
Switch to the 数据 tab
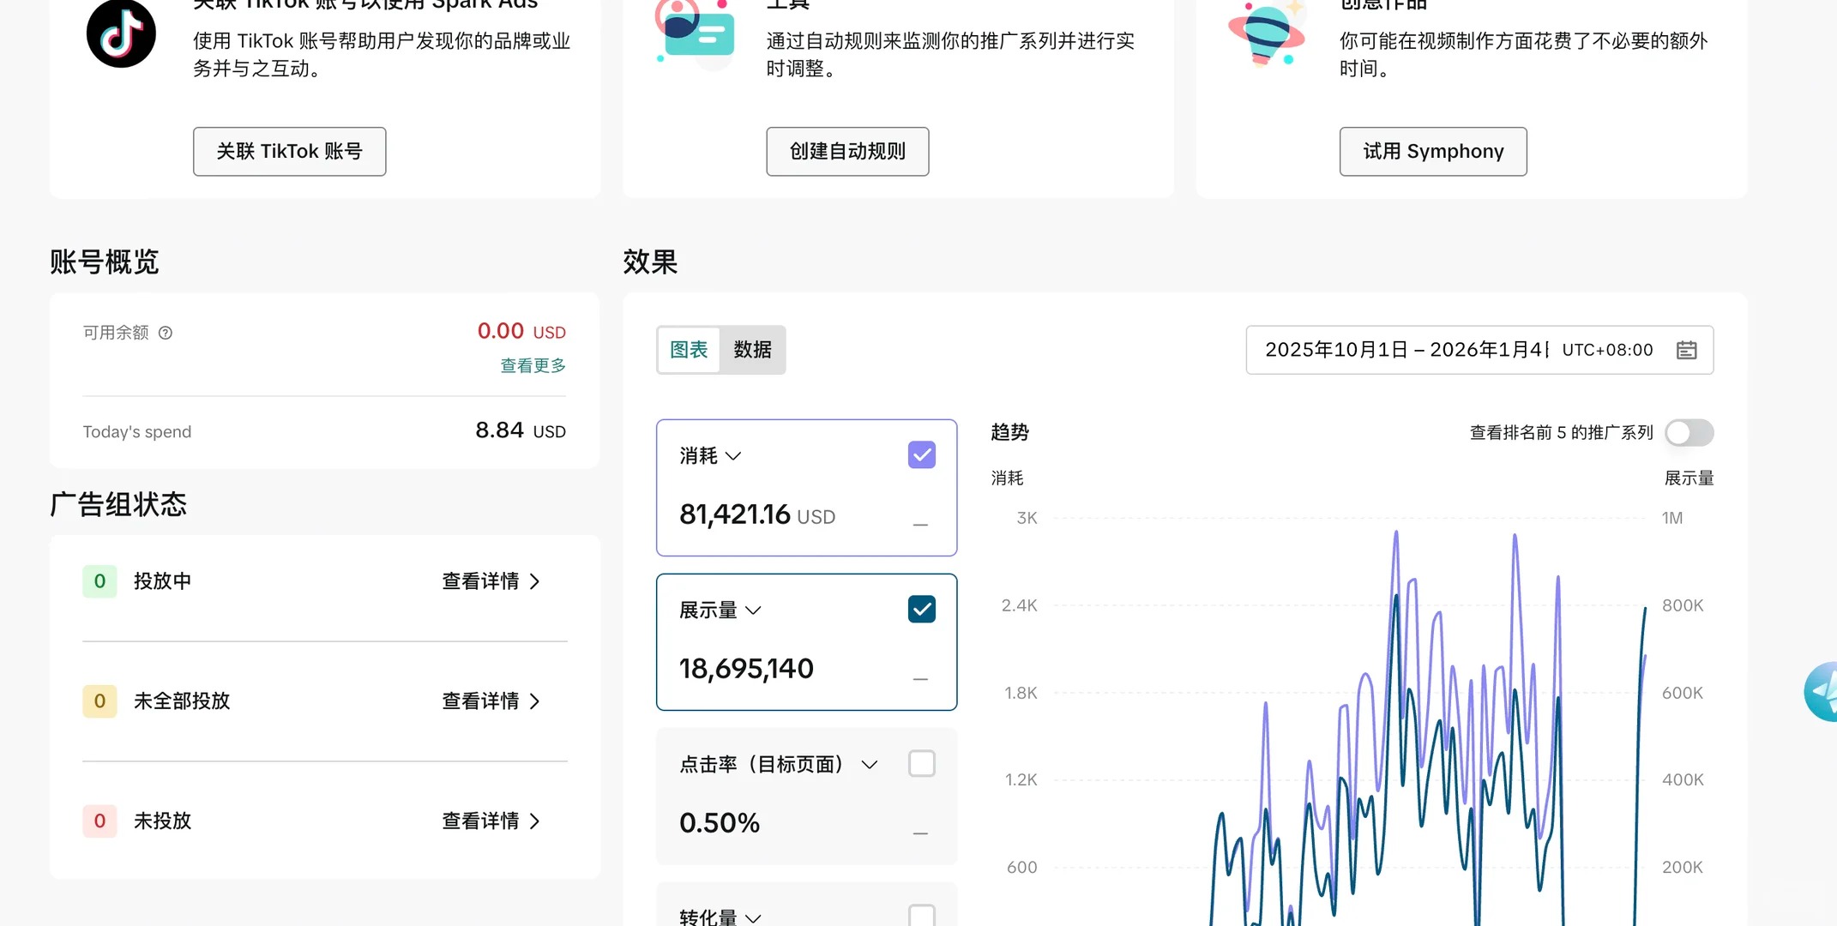pyautogui.click(x=752, y=350)
